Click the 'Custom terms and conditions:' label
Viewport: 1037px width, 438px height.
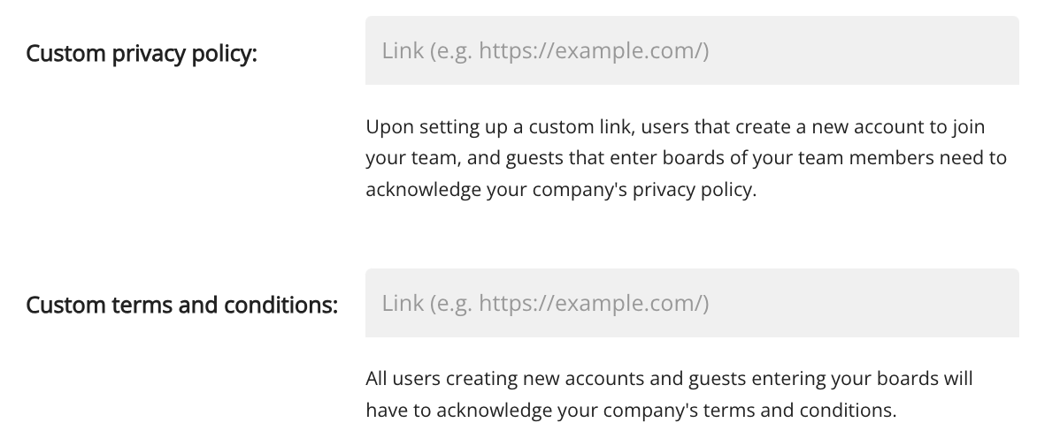182,306
